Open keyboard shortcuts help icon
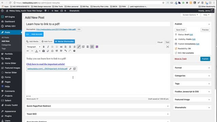217x122 pixels. pyautogui.click(x=74, y=51)
